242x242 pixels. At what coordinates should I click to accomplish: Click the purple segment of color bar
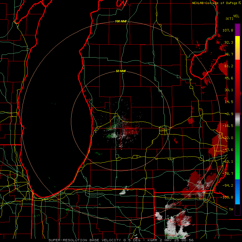[237, 30]
